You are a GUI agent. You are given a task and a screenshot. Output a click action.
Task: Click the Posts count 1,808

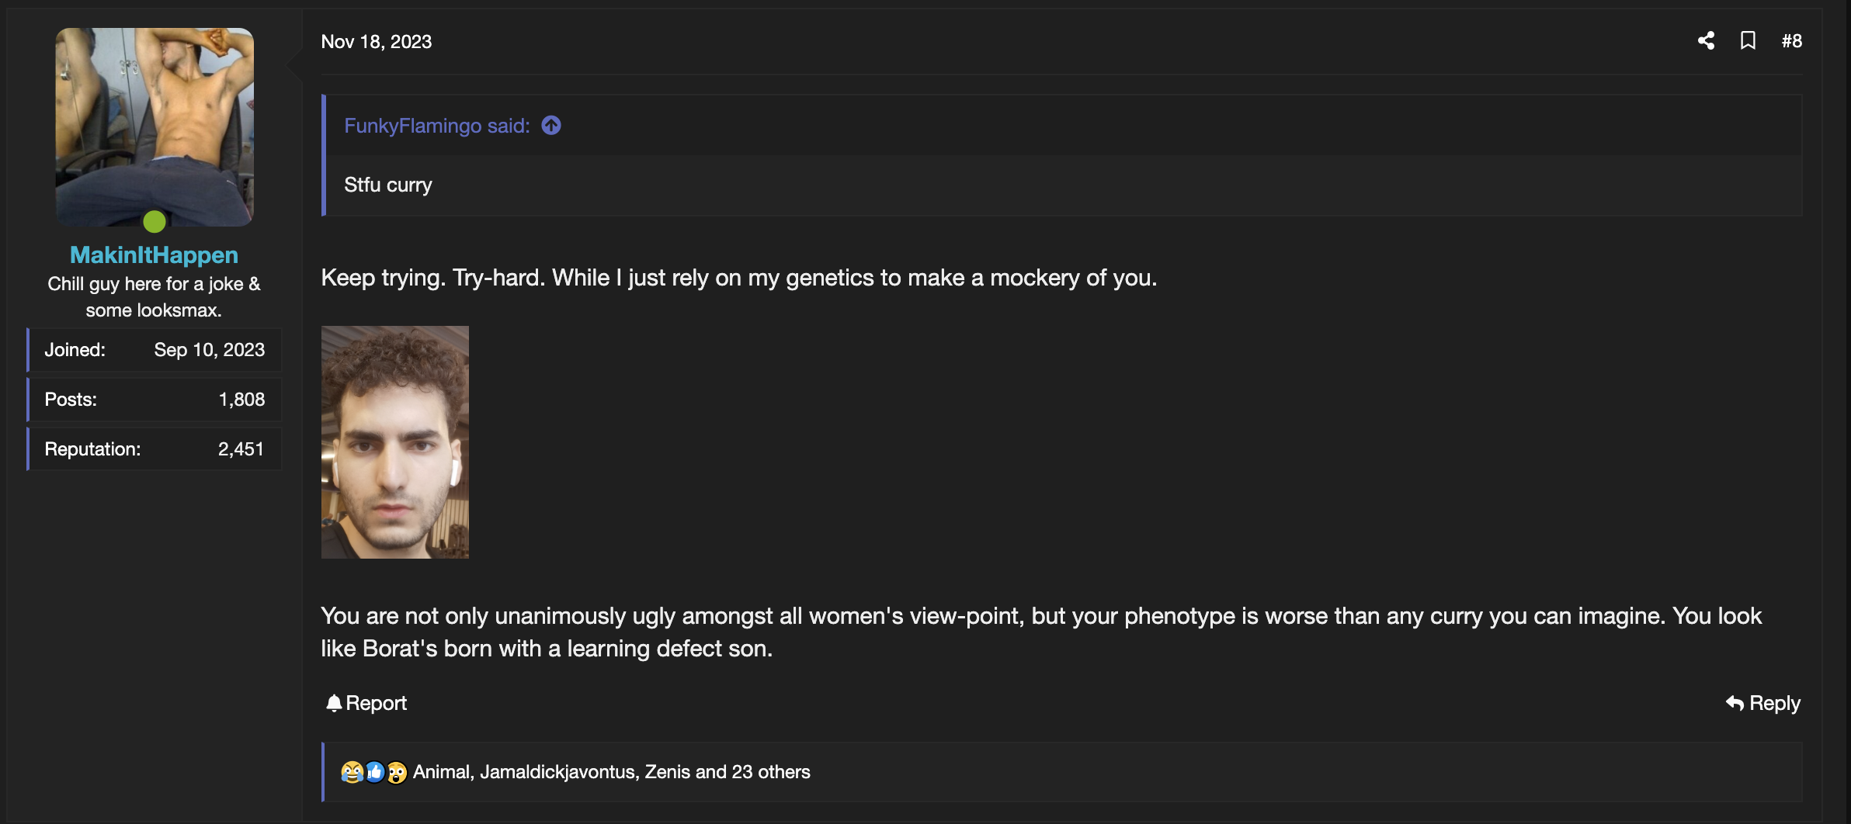coord(241,400)
